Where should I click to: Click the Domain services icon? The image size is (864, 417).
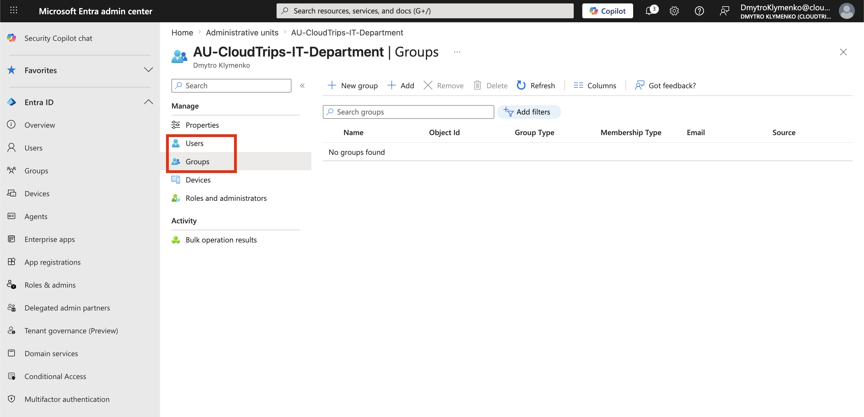point(11,353)
